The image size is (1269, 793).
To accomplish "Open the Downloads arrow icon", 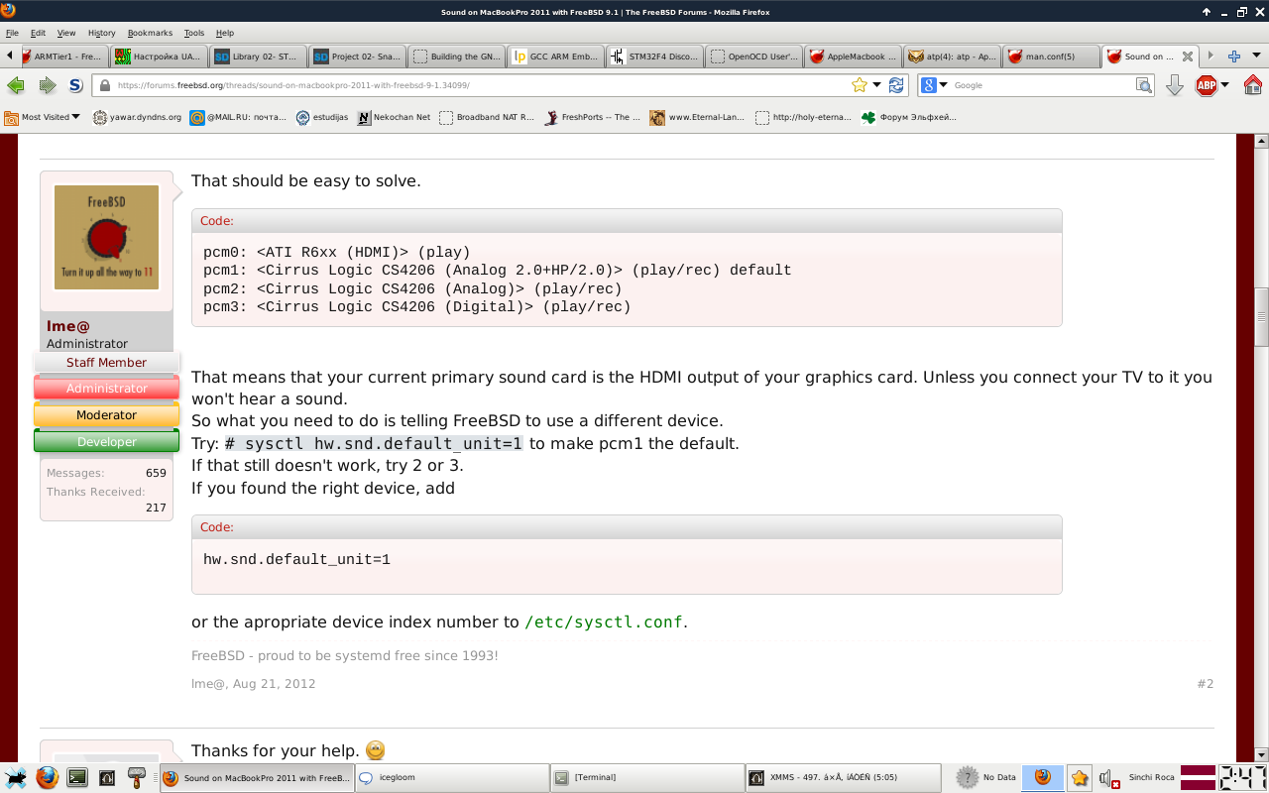I will point(1175,85).
